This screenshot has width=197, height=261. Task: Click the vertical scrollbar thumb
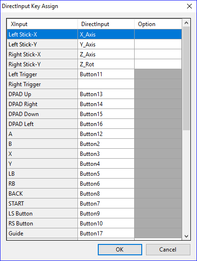187,78
